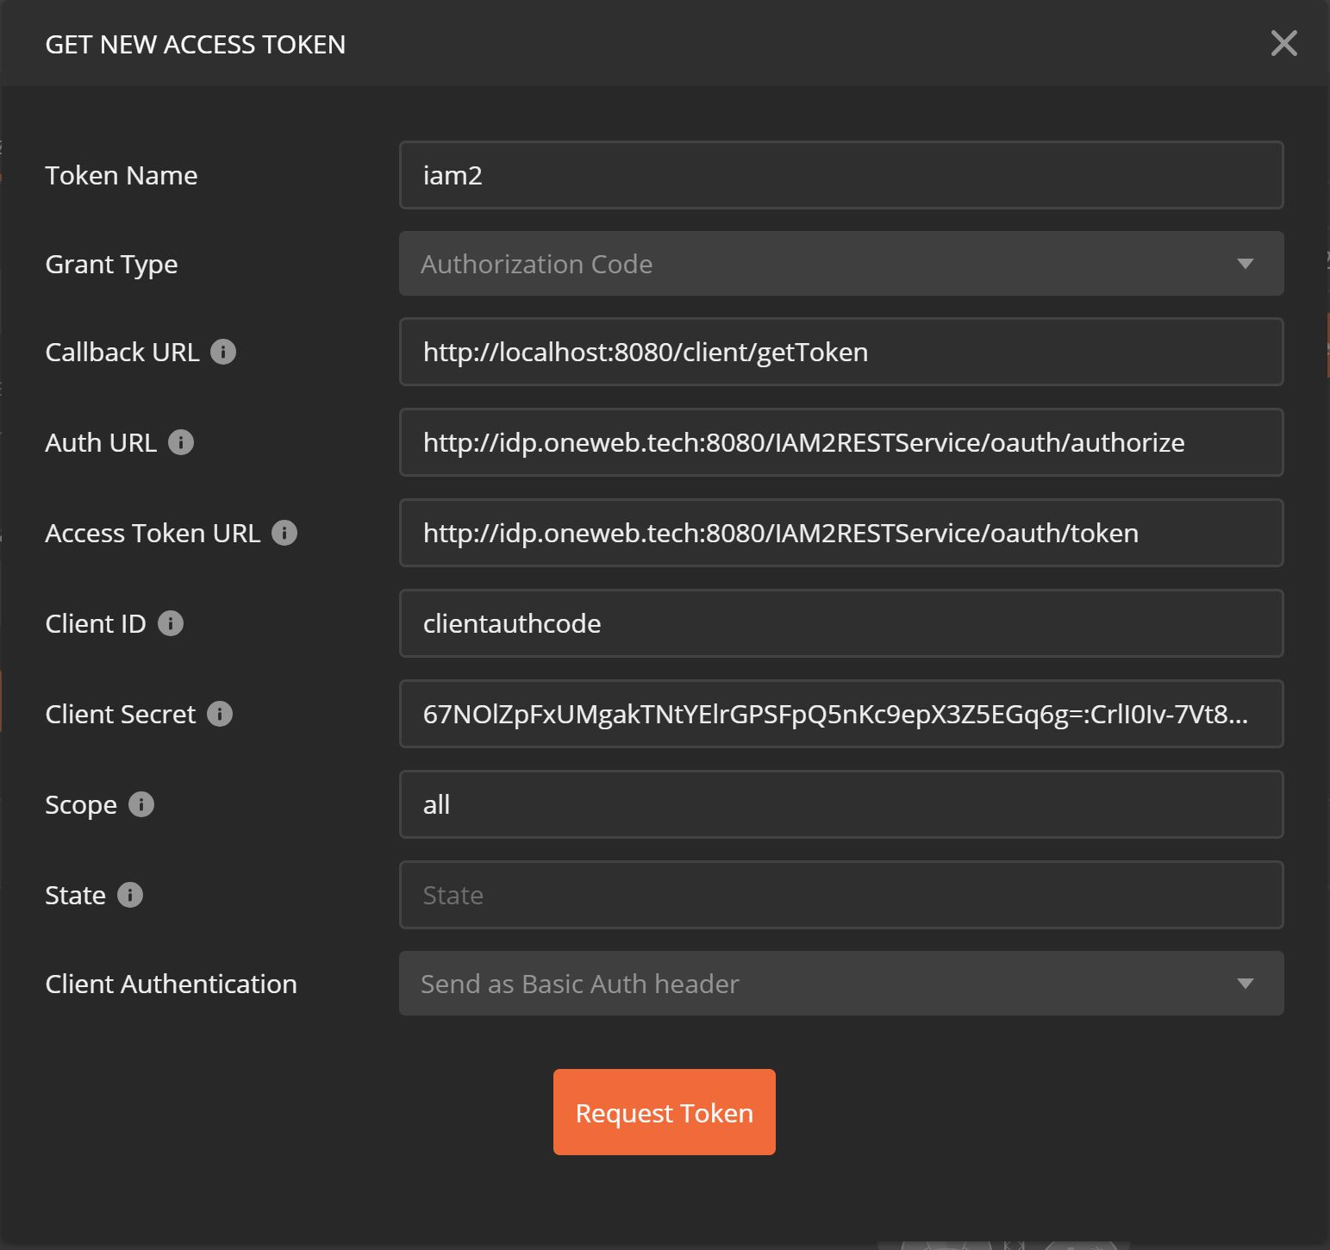Click the Scope field containing all
This screenshot has width=1330, height=1250.
pos(841,804)
